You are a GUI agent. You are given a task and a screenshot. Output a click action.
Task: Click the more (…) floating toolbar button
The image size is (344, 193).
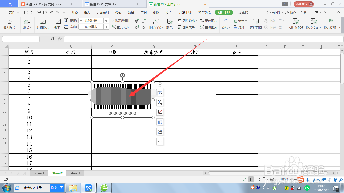(160, 141)
